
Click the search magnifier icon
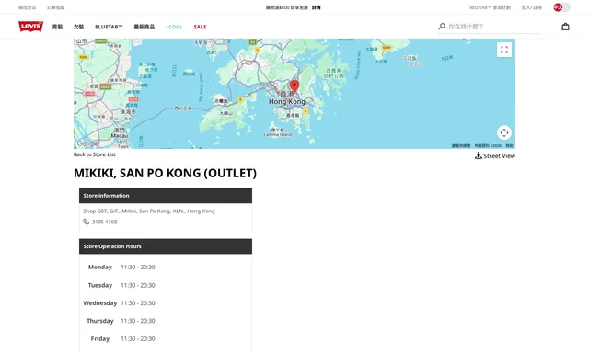[442, 27]
